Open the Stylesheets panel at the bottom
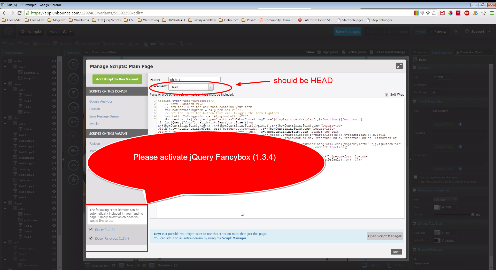Viewport: 496px width, 270px height. (x=164, y=265)
